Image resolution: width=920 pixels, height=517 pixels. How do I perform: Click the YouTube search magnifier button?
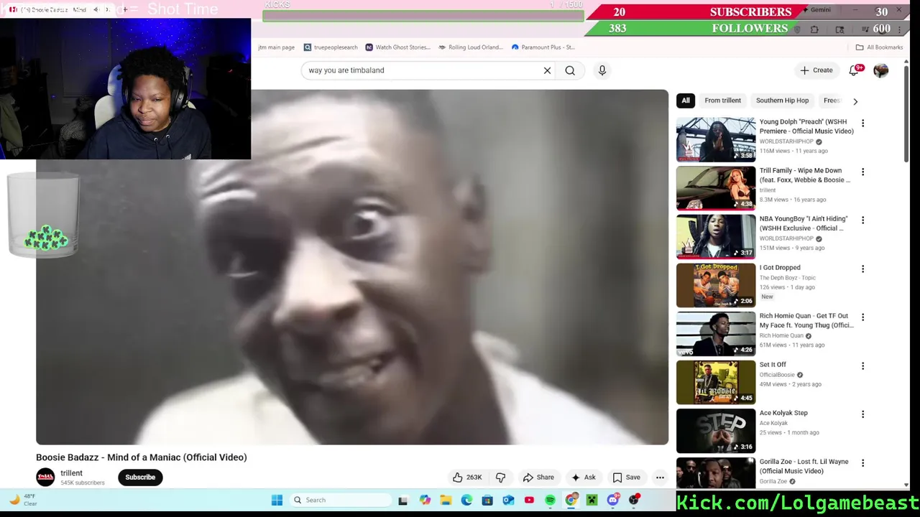[570, 70]
